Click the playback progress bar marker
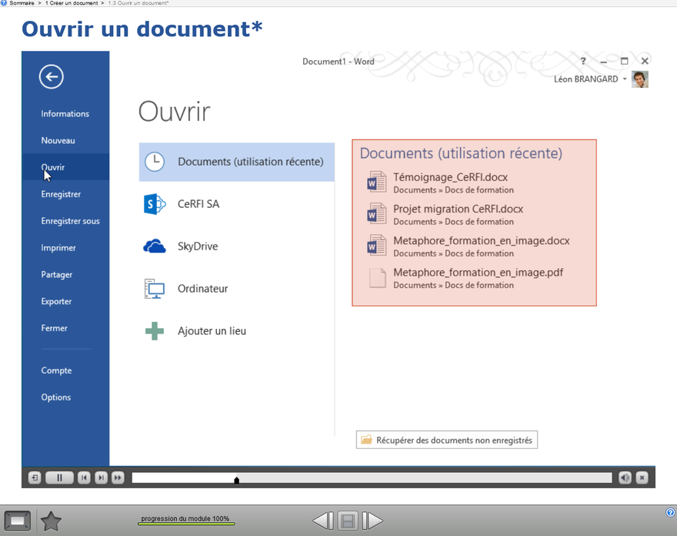The image size is (677, 536). pos(236,480)
